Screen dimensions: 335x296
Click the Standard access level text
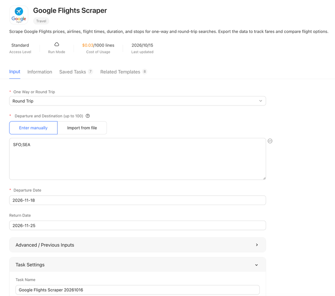tap(20, 45)
